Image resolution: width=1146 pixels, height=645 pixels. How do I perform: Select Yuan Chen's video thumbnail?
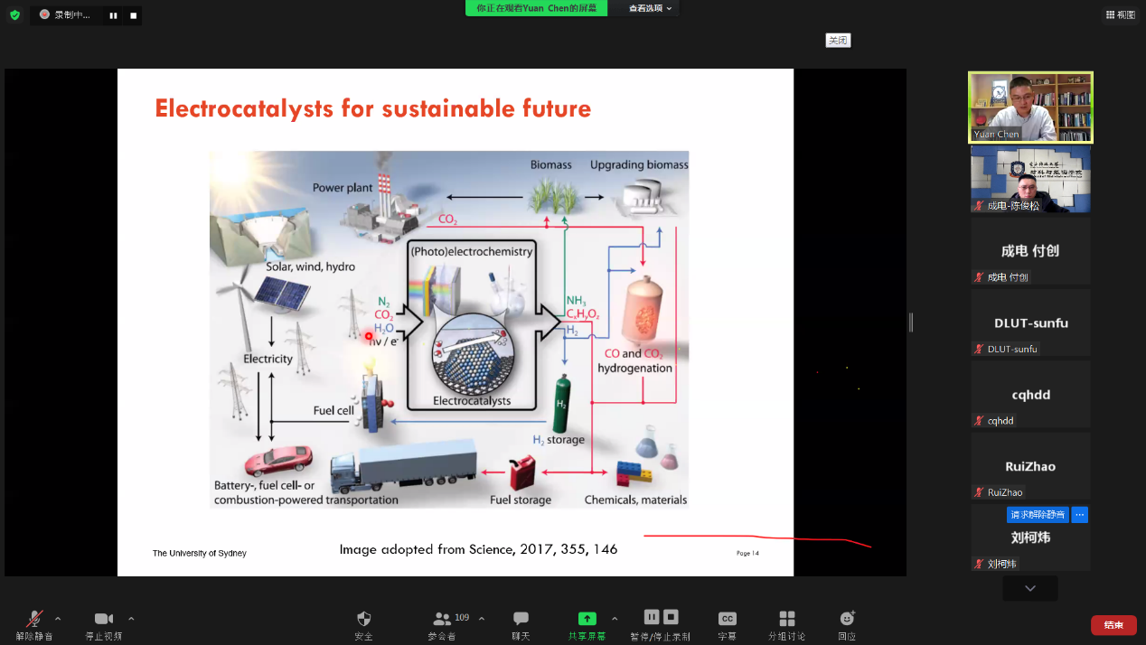tap(1030, 107)
